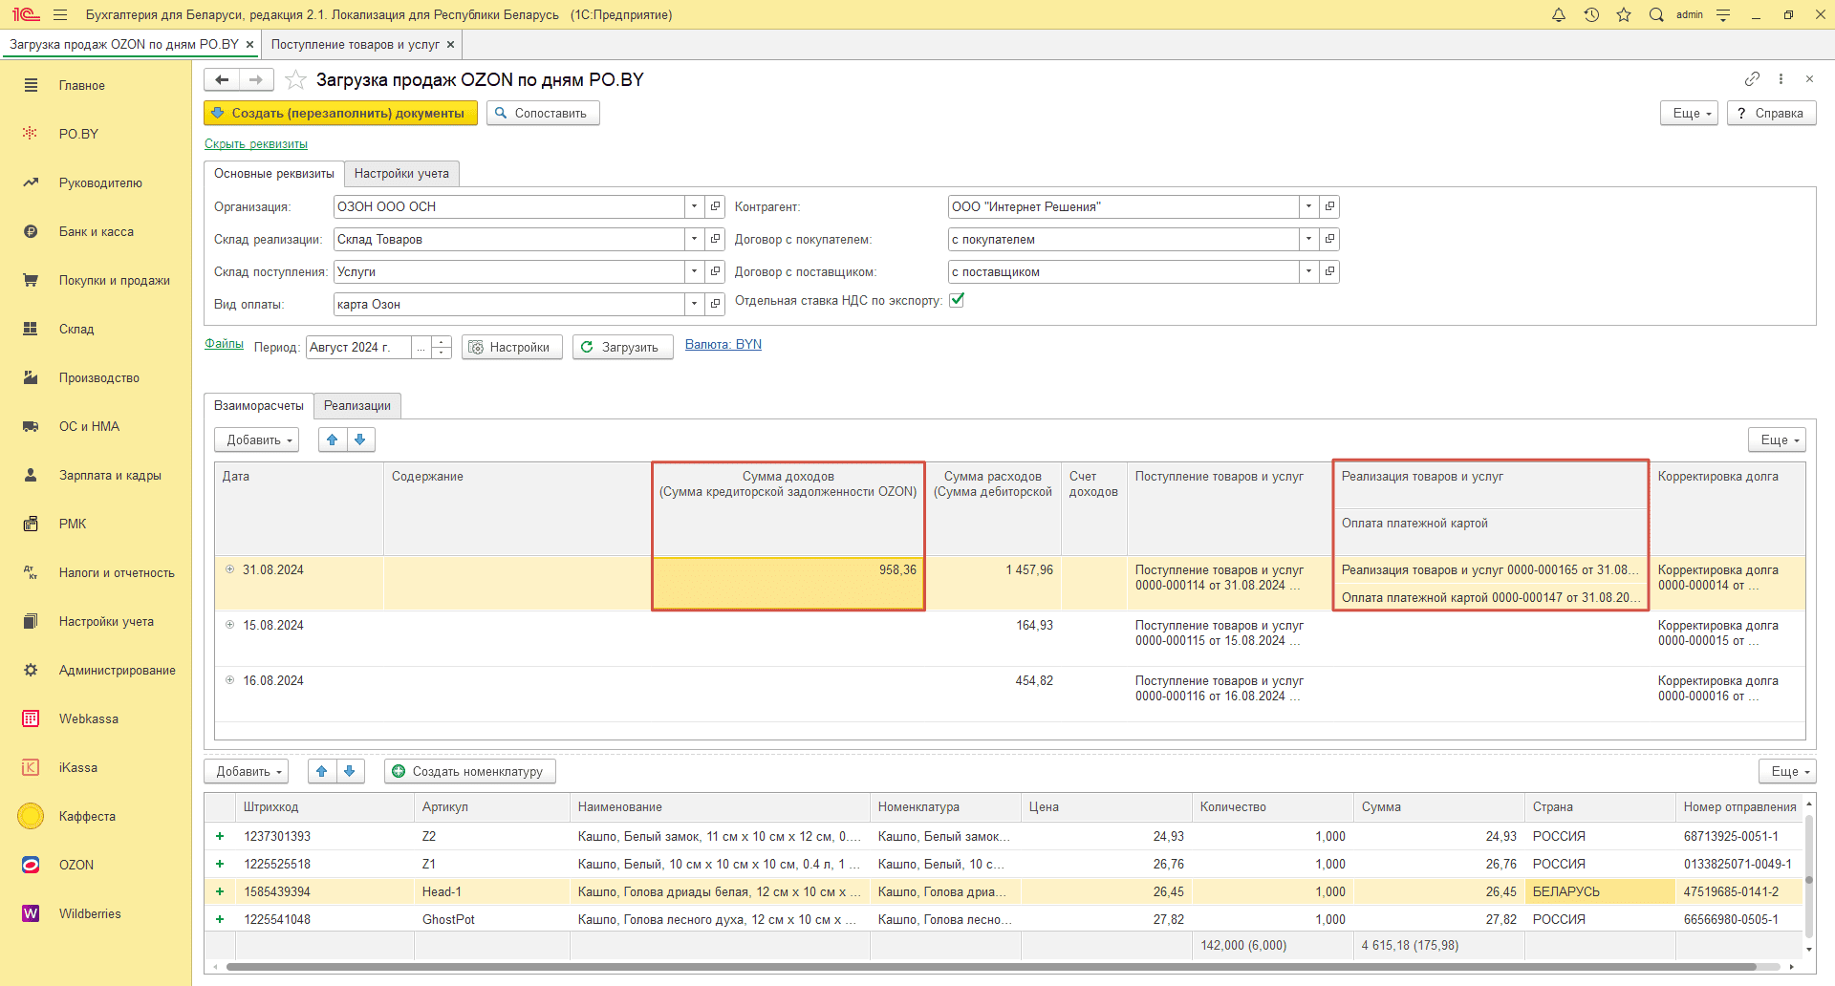
Task: Open notifications bell icon
Action: click(x=1559, y=14)
